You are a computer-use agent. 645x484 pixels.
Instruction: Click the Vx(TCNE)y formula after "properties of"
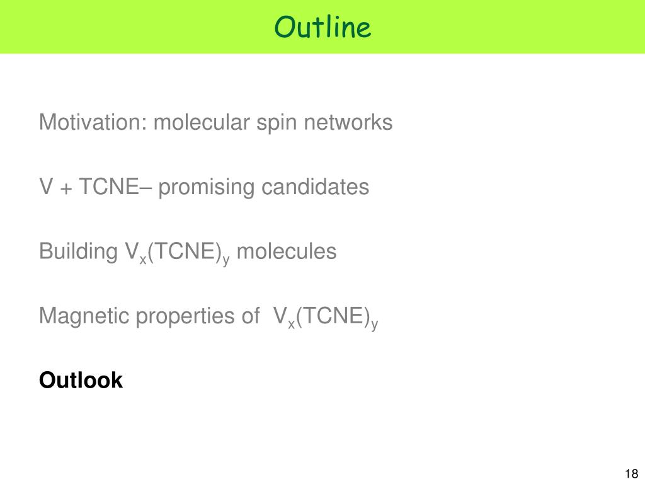[x=326, y=318]
